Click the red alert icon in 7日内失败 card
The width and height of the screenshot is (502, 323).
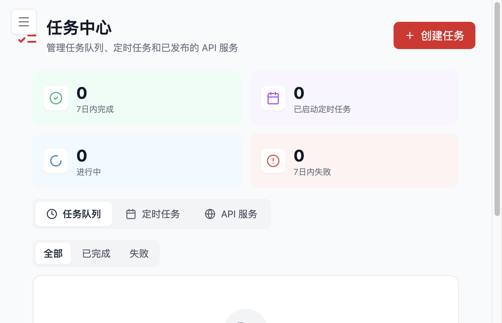(273, 161)
